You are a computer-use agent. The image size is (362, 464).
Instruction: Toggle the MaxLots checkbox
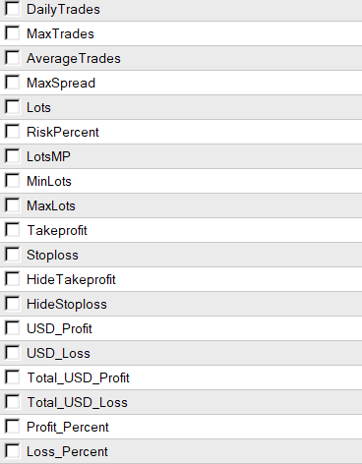(13, 205)
